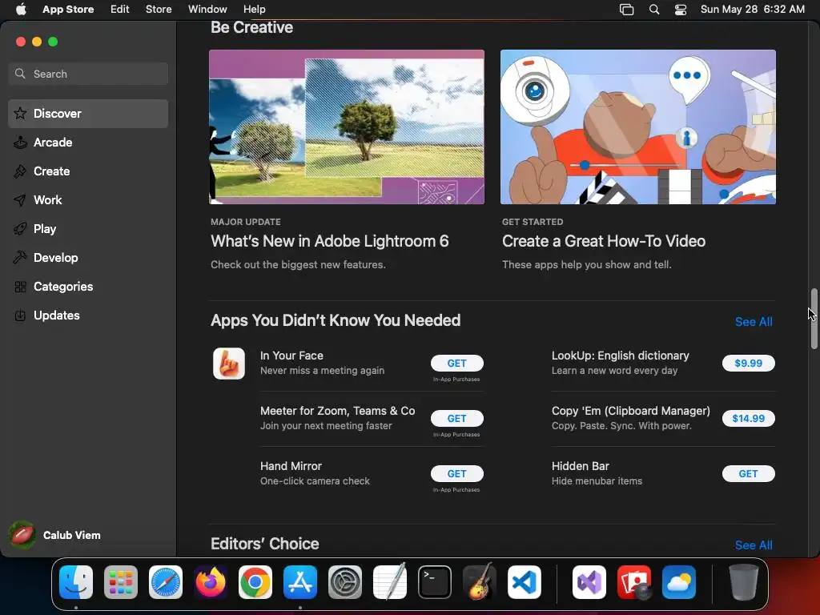Click the vertical scrollbar thumb
820x615 pixels.
click(814, 319)
